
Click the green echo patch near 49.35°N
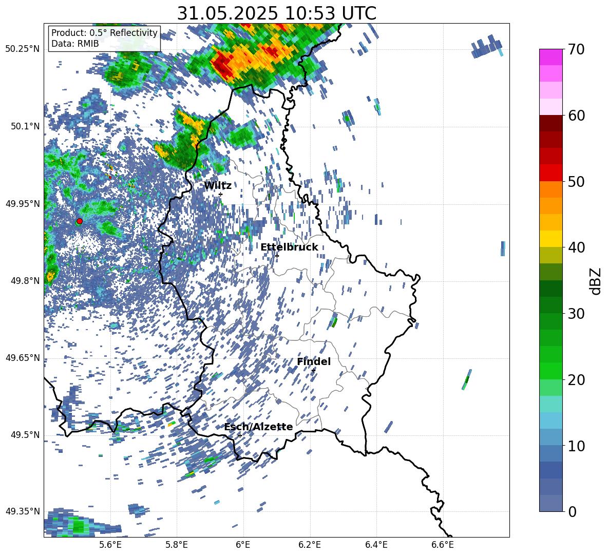[x=79, y=526]
